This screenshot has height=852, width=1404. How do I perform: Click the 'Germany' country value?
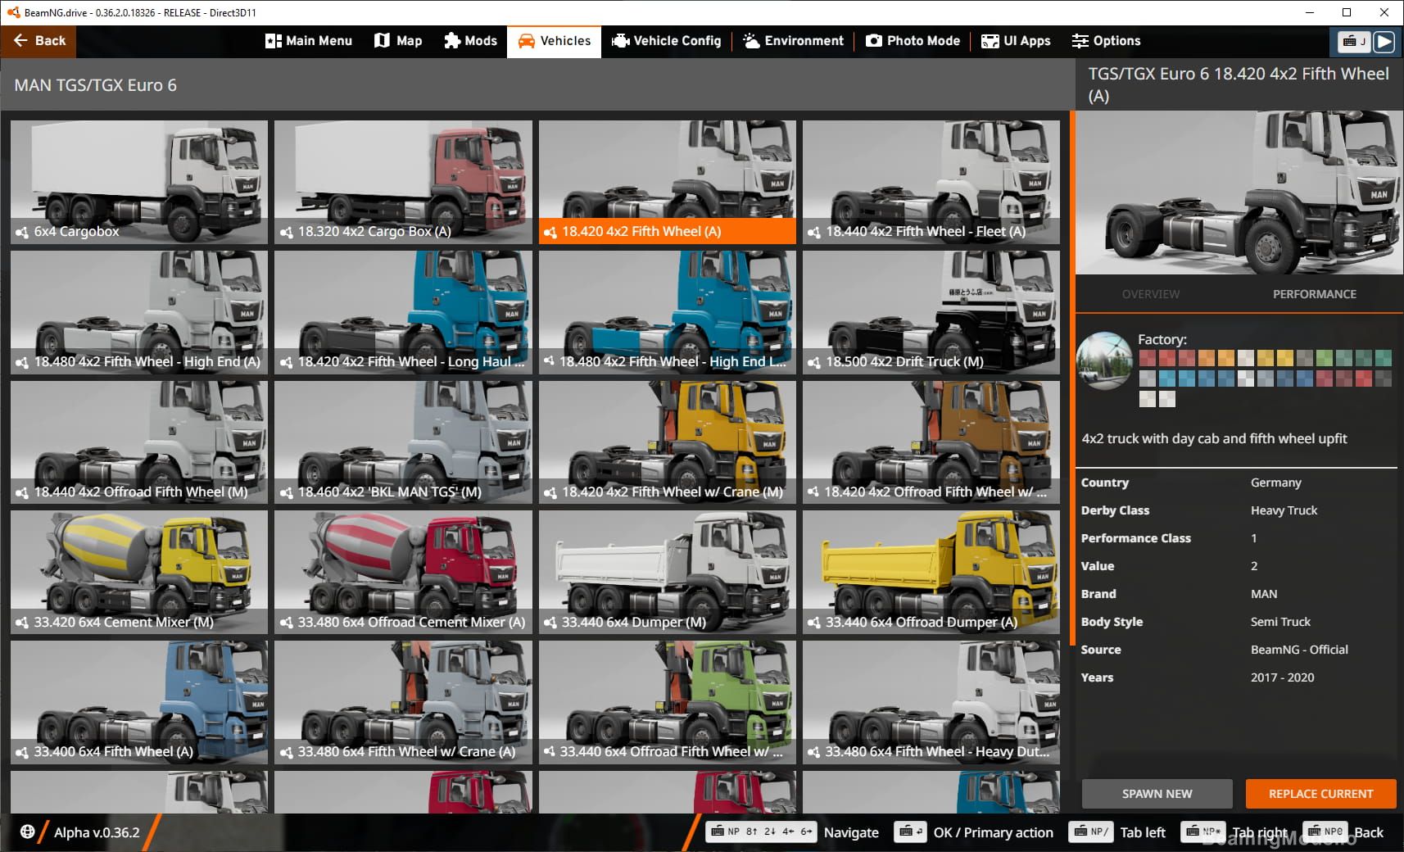[x=1275, y=483]
